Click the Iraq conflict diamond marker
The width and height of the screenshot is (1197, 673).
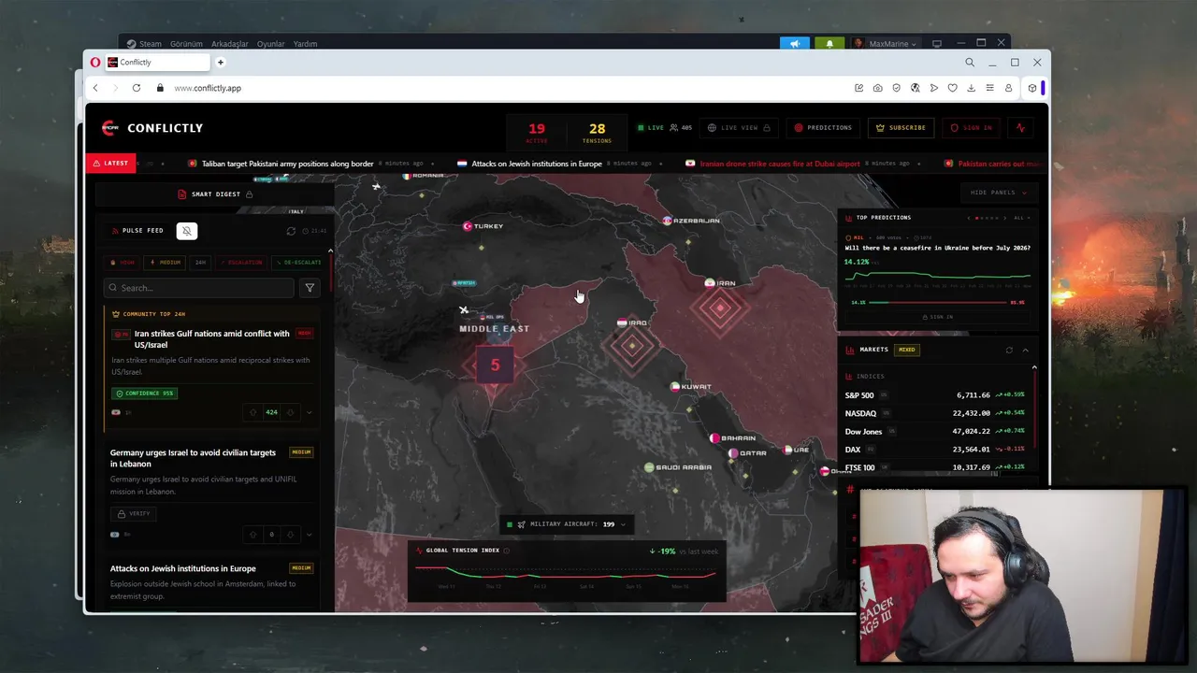(x=632, y=346)
